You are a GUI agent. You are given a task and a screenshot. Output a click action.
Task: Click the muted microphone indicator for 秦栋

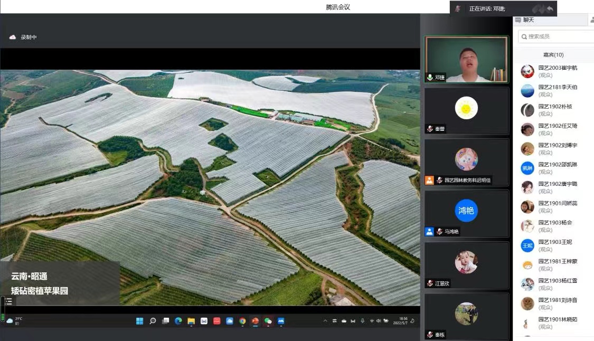(x=430, y=335)
